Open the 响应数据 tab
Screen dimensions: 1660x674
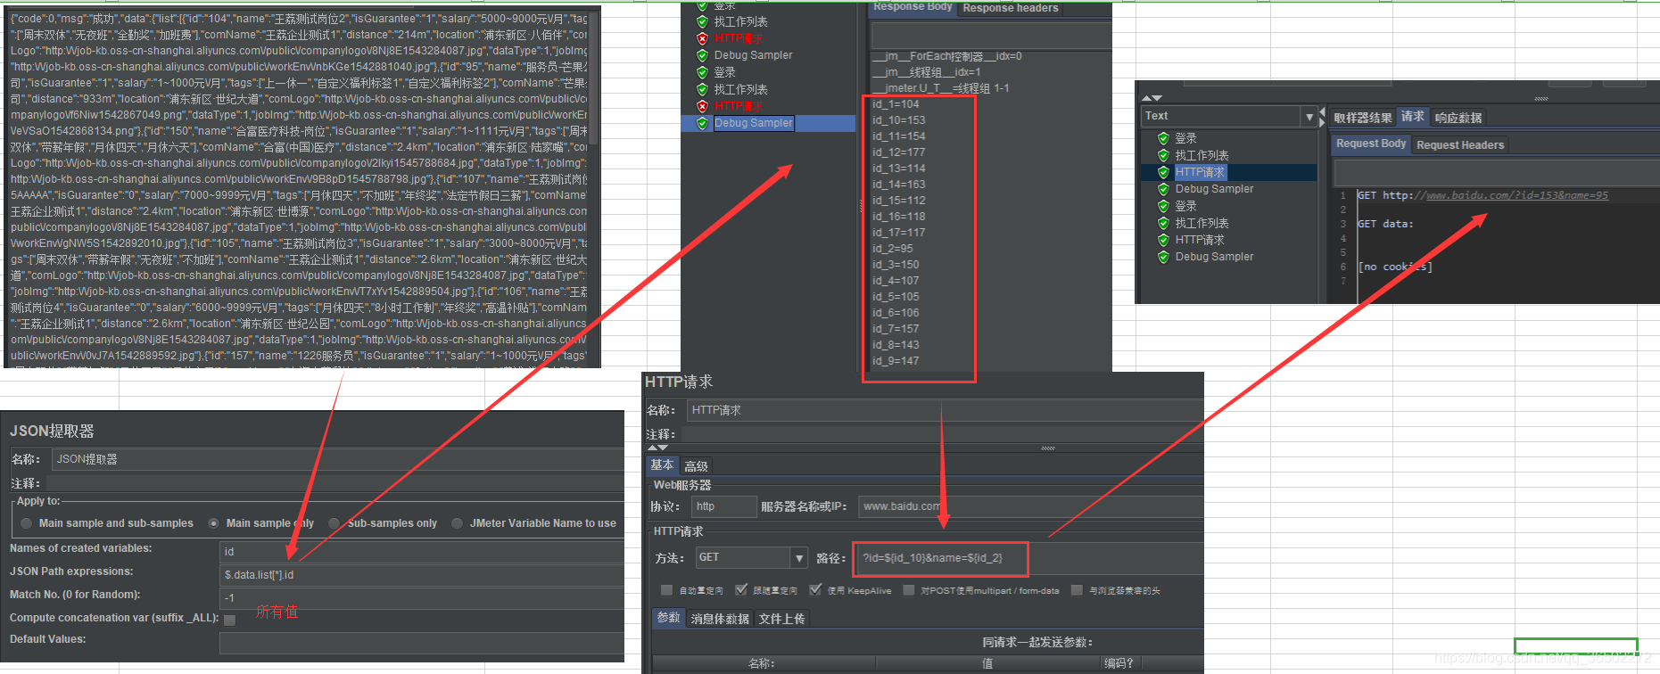(x=1458, y=118)
